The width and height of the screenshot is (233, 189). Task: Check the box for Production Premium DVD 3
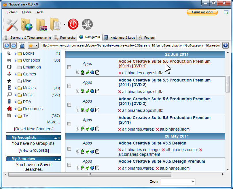click(69, 105)
